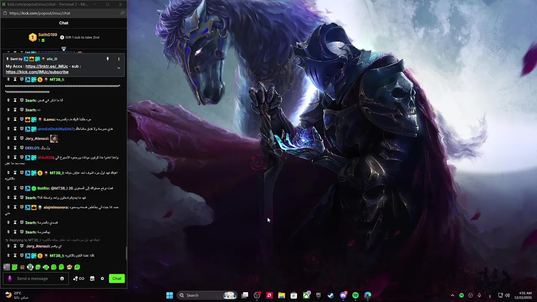Expand the pinned message chevron
Screen dimensions: 537x302
point(119,68)
